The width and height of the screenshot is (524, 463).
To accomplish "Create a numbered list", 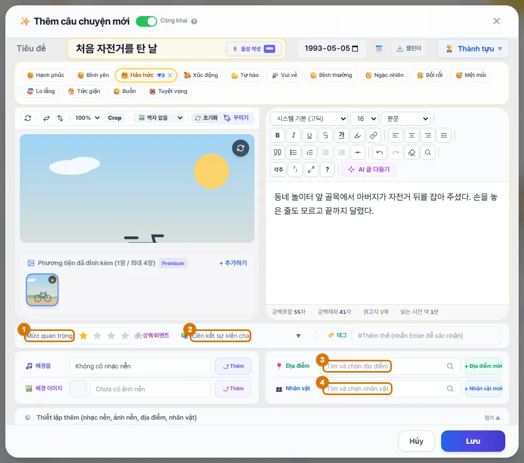I will click(310, 153).
